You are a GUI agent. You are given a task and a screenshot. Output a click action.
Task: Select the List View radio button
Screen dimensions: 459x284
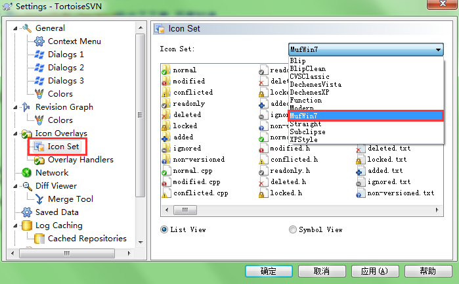(164, 229)
